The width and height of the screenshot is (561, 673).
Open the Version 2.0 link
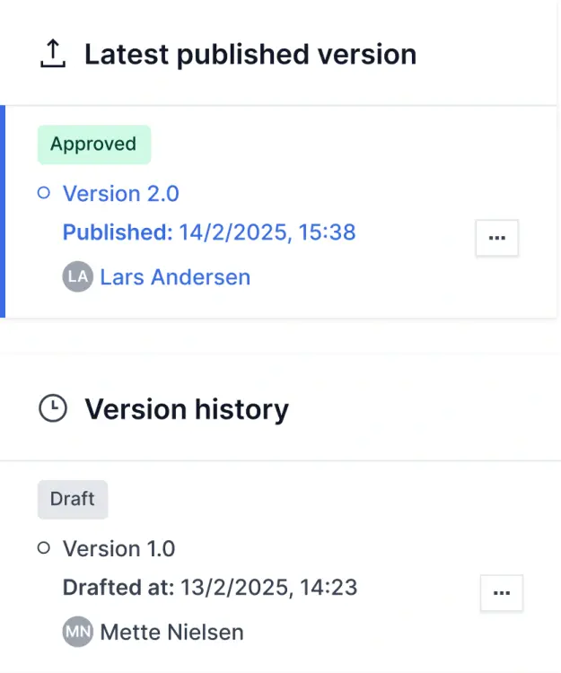120,194
